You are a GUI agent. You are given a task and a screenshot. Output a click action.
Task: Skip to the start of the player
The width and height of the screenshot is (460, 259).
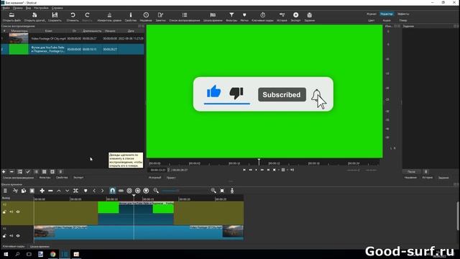244,170
